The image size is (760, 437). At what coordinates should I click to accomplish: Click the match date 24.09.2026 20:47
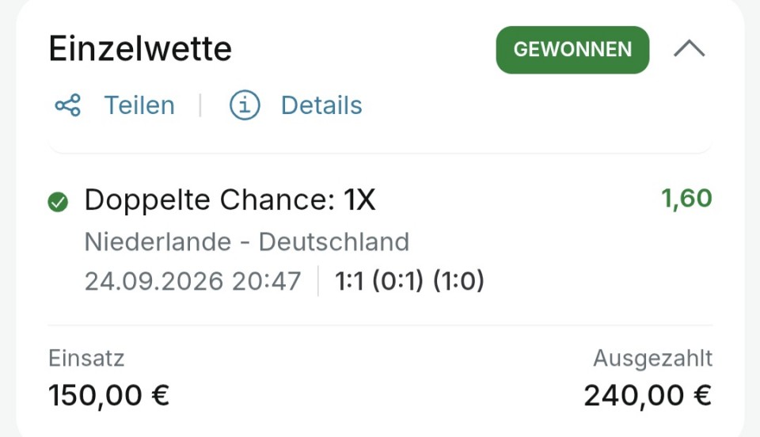pyautogui.click(x=193, y=281)
